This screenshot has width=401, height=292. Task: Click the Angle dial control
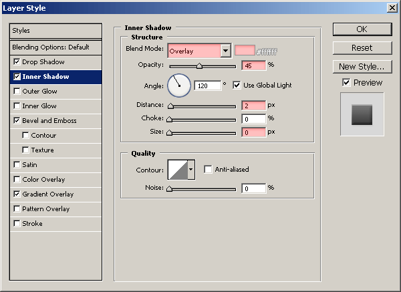click(179, 86)
